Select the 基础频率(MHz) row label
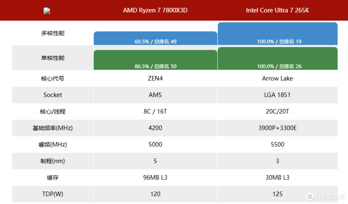Screen dimensions: 348x204 pos(53,128)
